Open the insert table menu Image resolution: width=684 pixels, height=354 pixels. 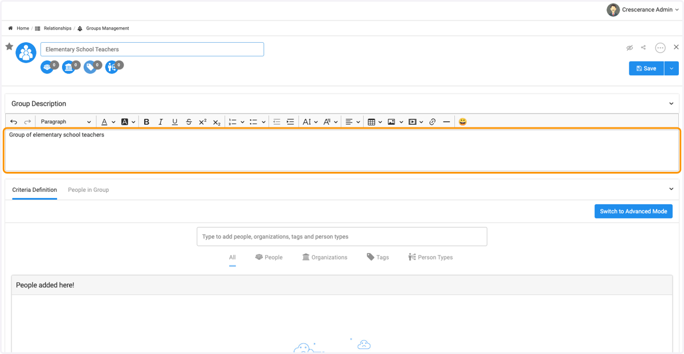(374, 122)
